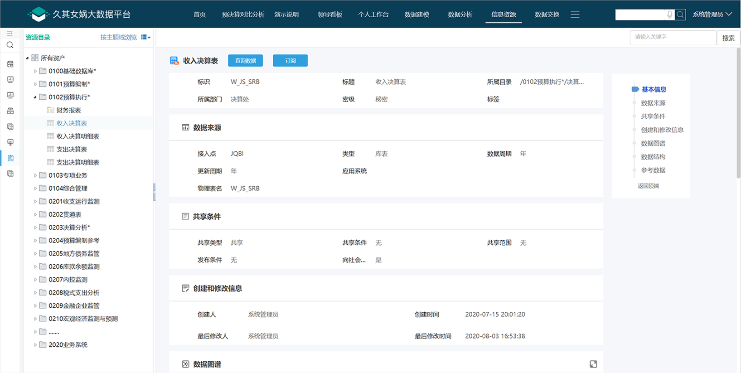Click the magnifier button beside top search box
This screenshot has height=373, width=741.
coord(680,15)
